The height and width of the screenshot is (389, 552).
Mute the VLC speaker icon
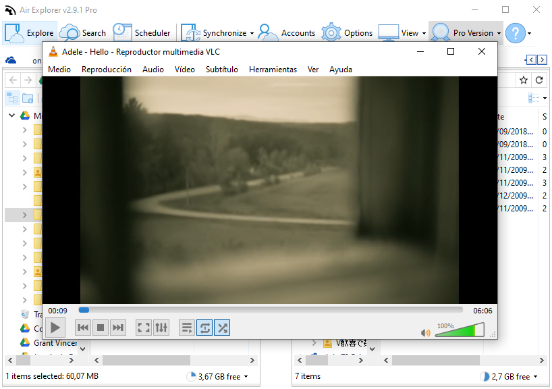(426, 332)
